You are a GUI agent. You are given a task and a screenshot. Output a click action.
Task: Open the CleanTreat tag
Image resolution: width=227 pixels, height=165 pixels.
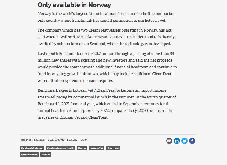(x=113, y=148)
